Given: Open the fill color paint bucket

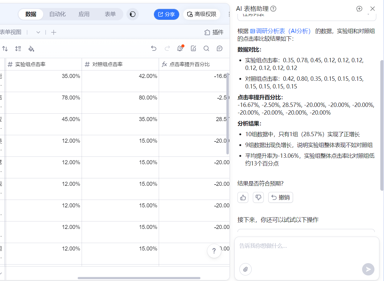Looking at the screenshot, I should click(31, 49).
